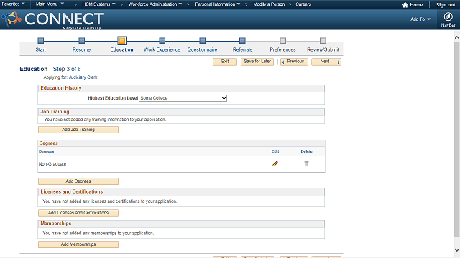Viewport: 460px width, 258px height.
Task: Click the Review/Submit step label
Action: (323, 49)
